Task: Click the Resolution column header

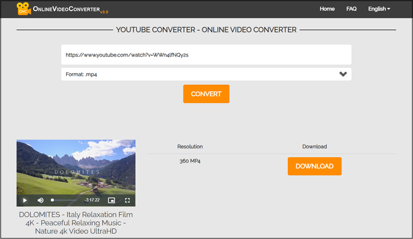Action: (189, 147)
